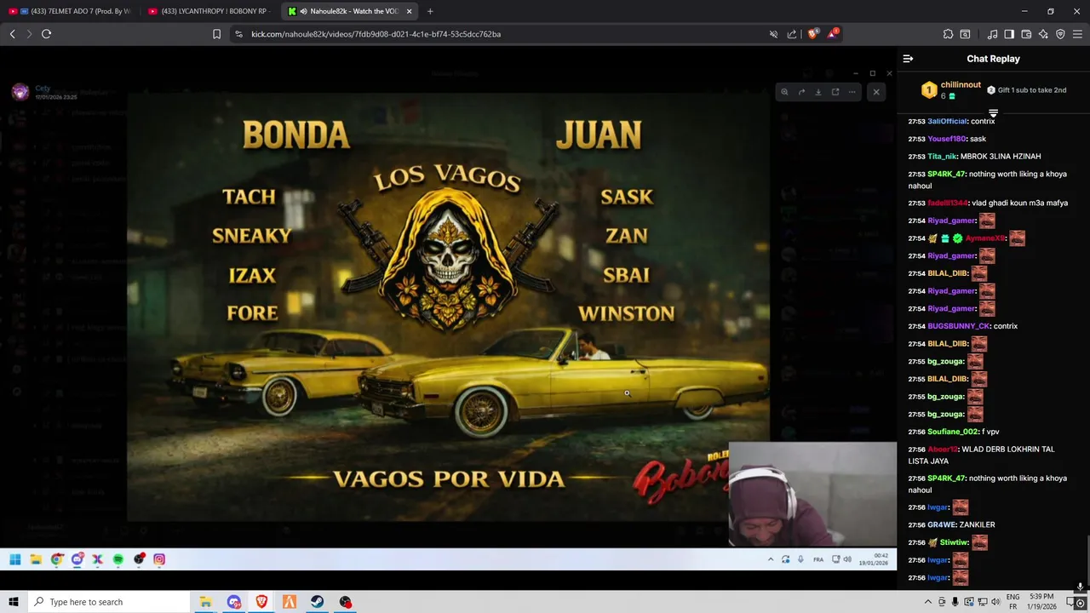Switch the ENG FR input language indicator

[1013, 602]
